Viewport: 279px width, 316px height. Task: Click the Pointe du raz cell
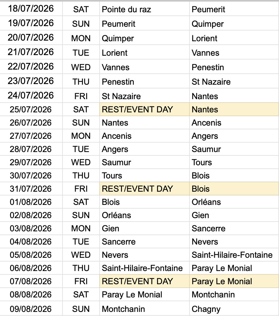[145, 9]
